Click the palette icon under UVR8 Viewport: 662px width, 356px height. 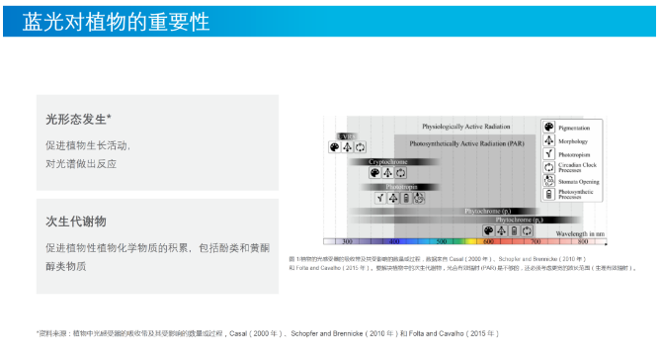[x=334, y=147]
